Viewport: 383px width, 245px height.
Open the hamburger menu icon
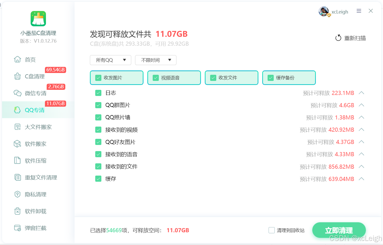(x=359, y=11)
